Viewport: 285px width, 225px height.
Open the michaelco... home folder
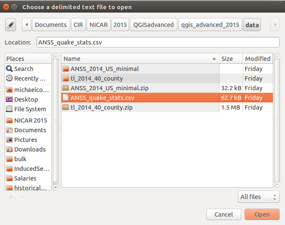click(28, 90)
